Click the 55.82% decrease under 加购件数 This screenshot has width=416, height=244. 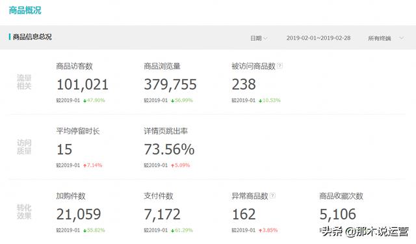point(94,230)
